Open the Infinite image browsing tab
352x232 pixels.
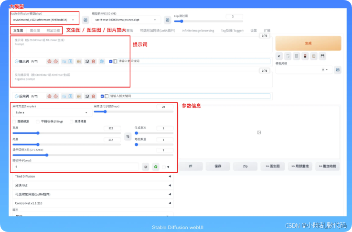(198, 31)
